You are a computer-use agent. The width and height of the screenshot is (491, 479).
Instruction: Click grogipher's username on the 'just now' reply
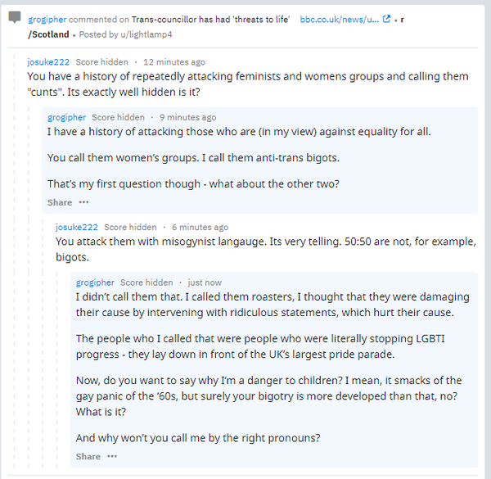coord(96,282)
